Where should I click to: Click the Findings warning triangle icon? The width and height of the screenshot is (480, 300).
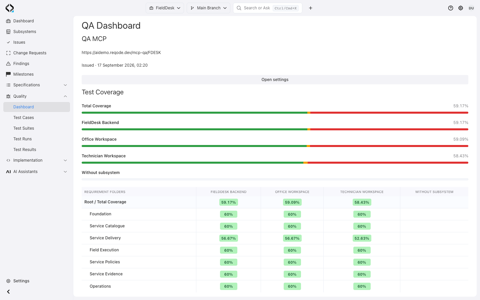(8, 64)
